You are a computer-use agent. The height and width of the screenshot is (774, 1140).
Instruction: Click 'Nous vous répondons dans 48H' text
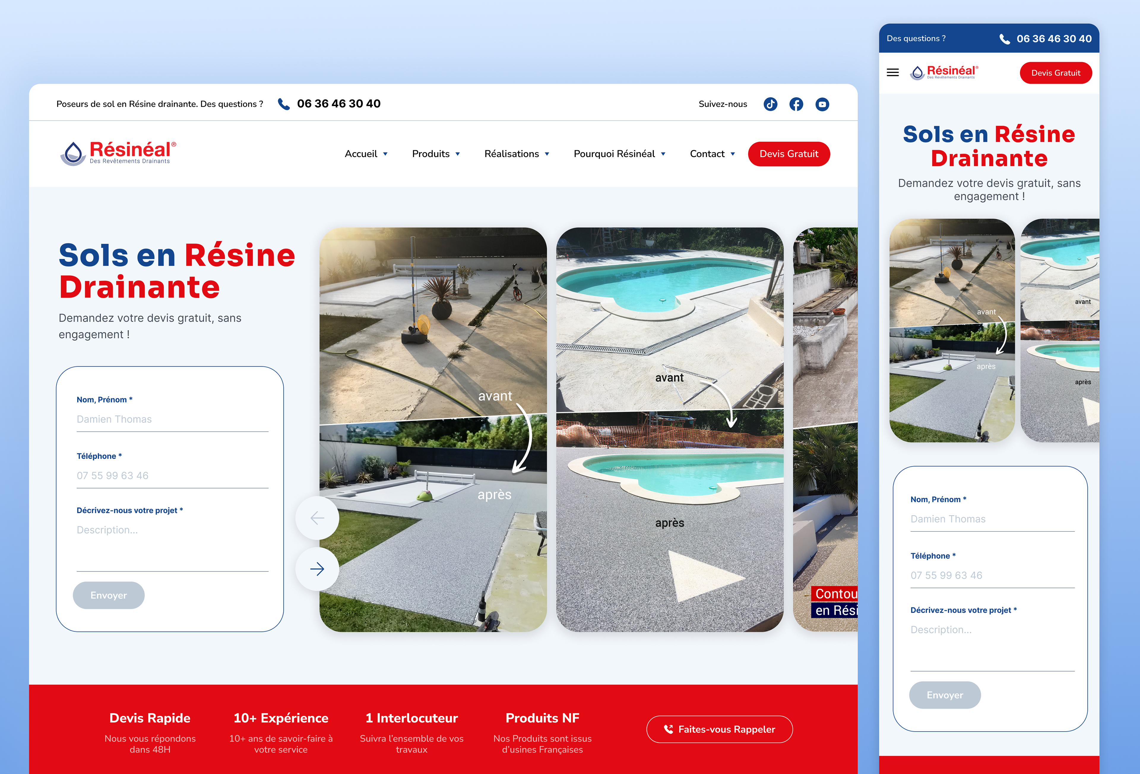[x=150, y=744]
